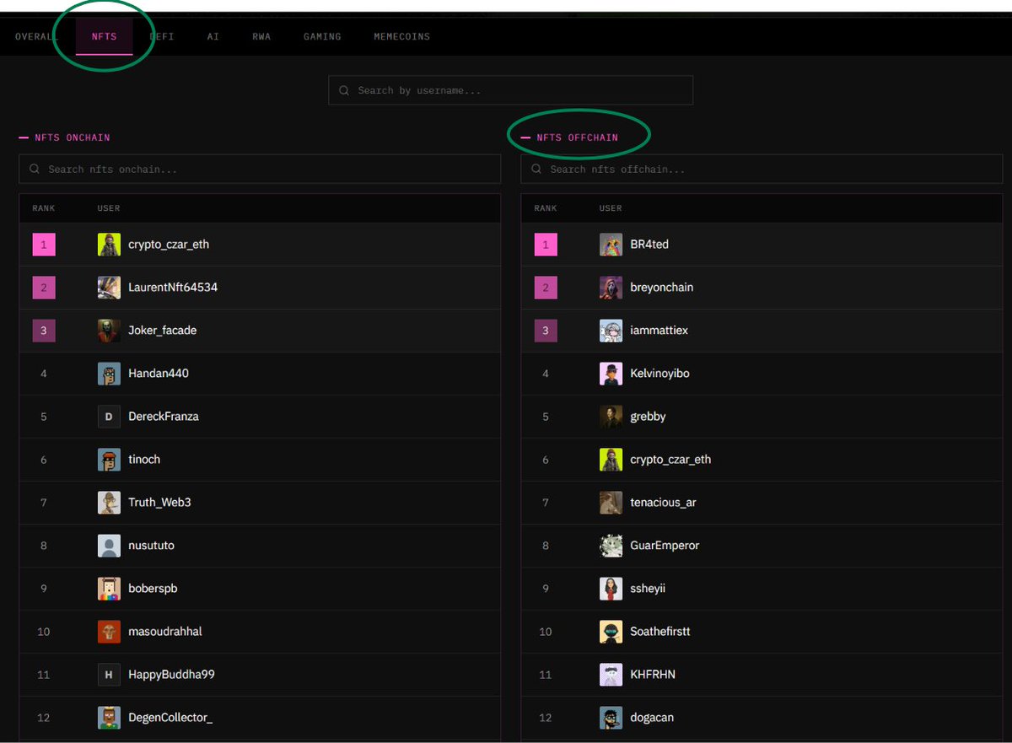Viewport: 1012px width, 743px height.
Task: Click iammattiex avatar
Action: pos(611,331)
